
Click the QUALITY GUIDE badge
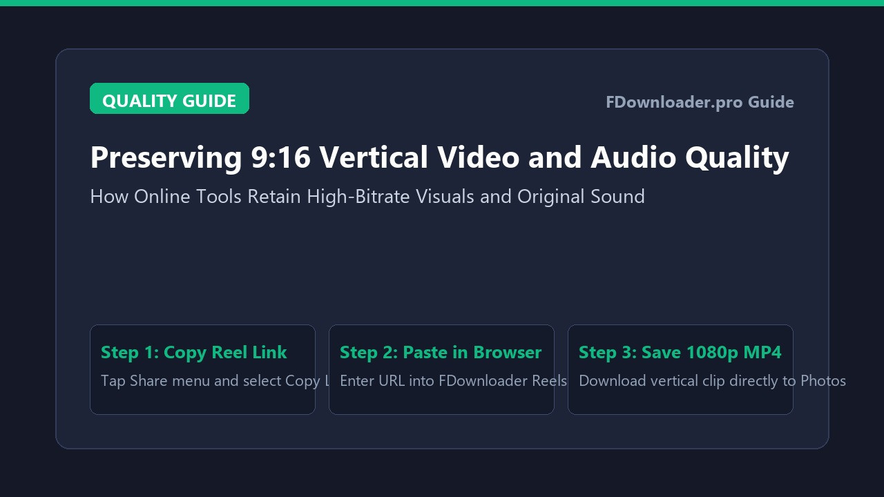coord(169,99)
